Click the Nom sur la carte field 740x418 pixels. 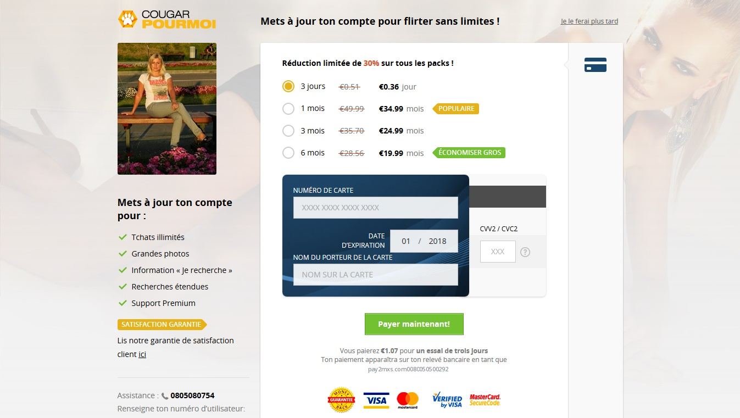coord(376,275)
